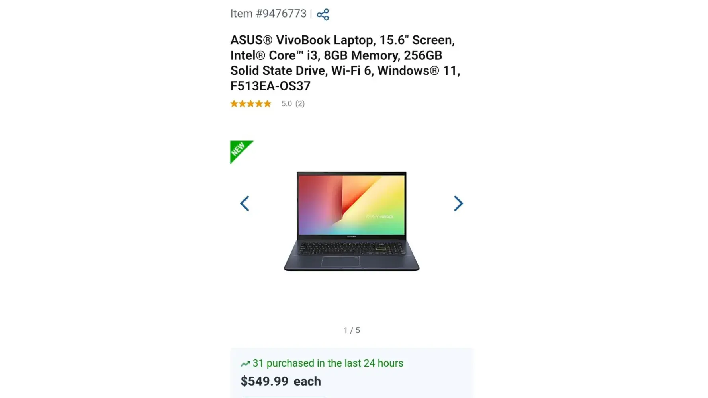Viewport: 708px width, 398px height.
Task: Click the 1 / 5 image counter
Action: [352, 330]
